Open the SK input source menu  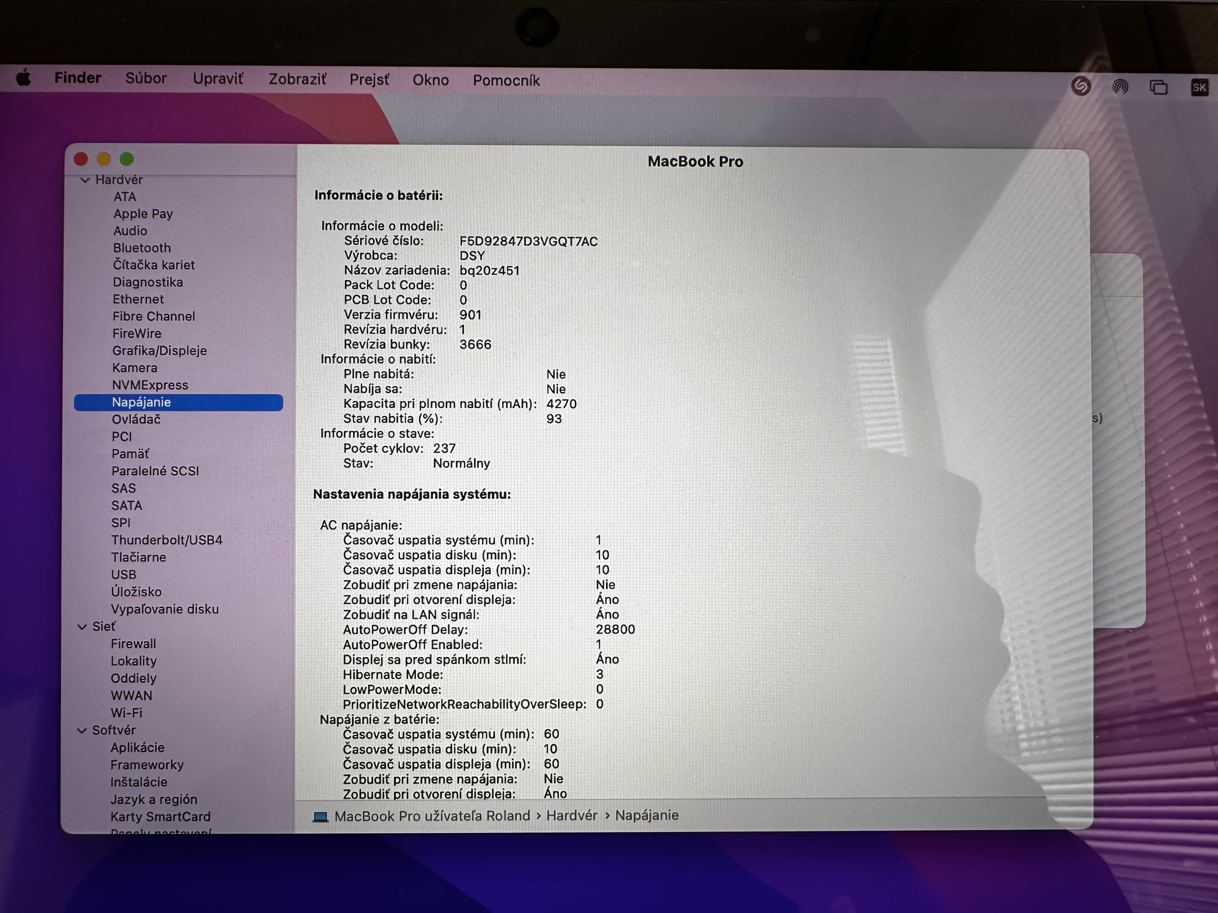click(1199, 87)
